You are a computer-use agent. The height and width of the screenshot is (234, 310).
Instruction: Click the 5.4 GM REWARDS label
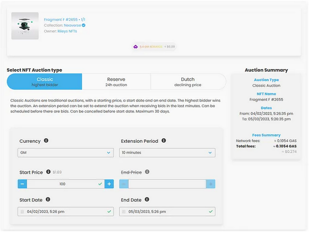click(151, 47)
